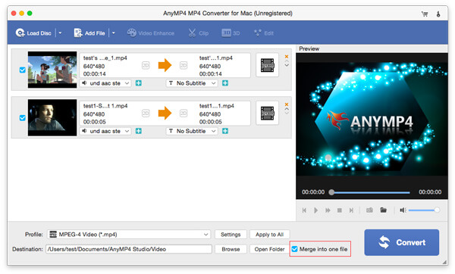
Task: Take a snapshot with camera icon
Action: (369, 210)
